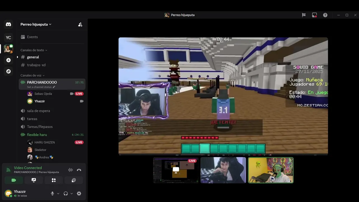Click the 6:24:31 timer on flexible haru
Viewport: 359px width, 202px height.
tap(78, 135)
